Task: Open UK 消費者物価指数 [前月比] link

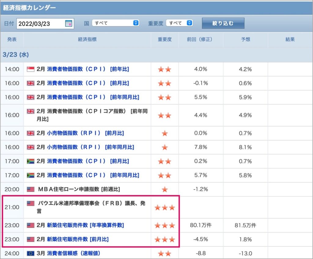Action: (88, 83)
